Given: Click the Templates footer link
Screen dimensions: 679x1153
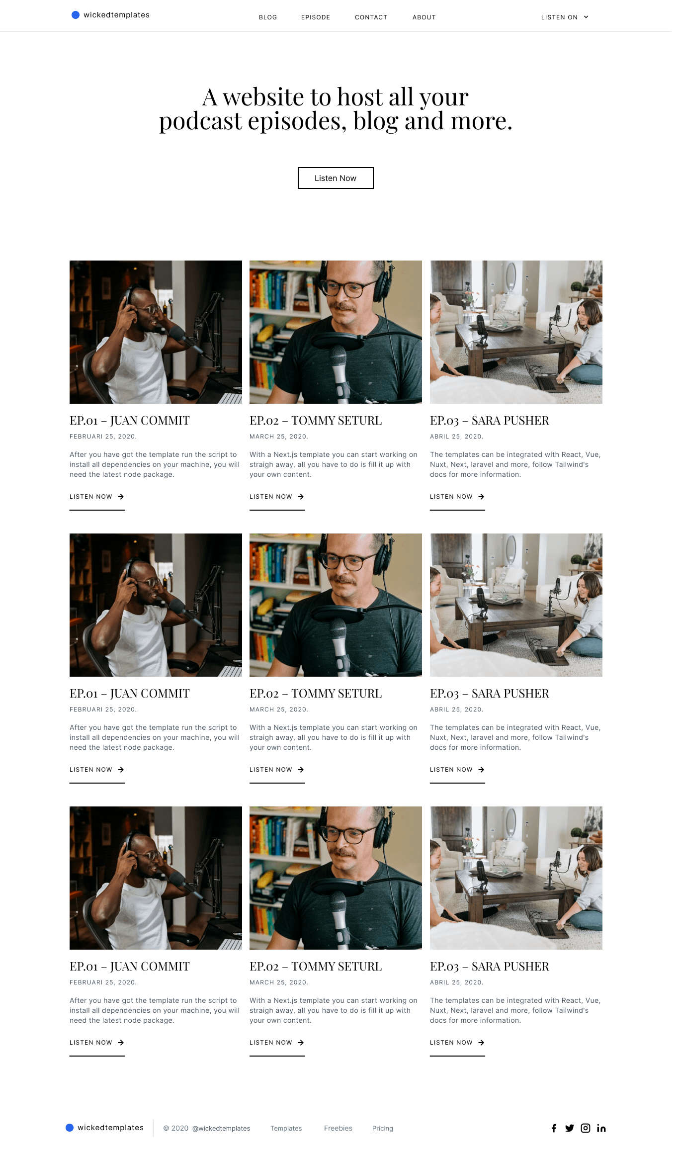Looking at the screenshot, I should (286, 1128).
